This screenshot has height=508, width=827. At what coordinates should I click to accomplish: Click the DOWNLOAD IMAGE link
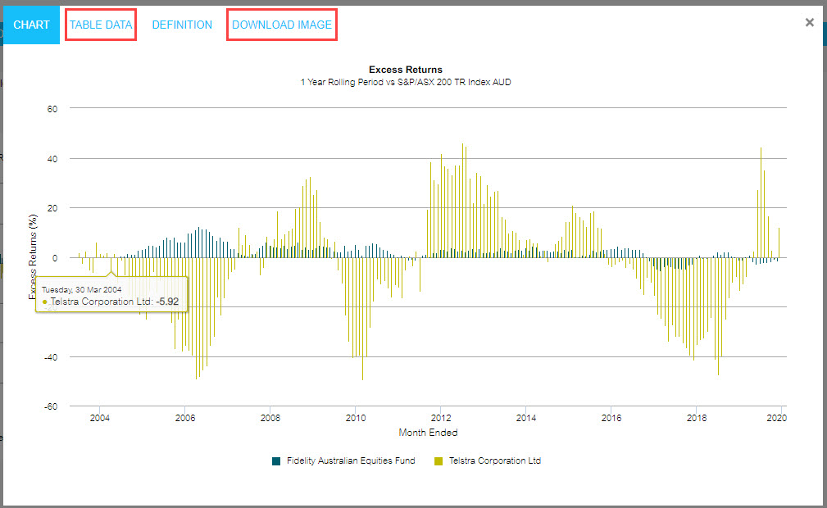(x=282, y=25)
